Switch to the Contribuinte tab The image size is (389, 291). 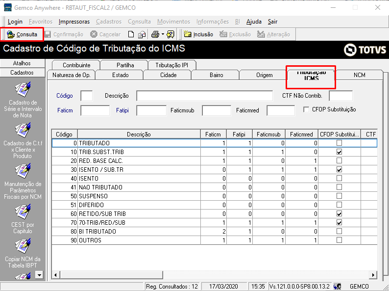76,65
